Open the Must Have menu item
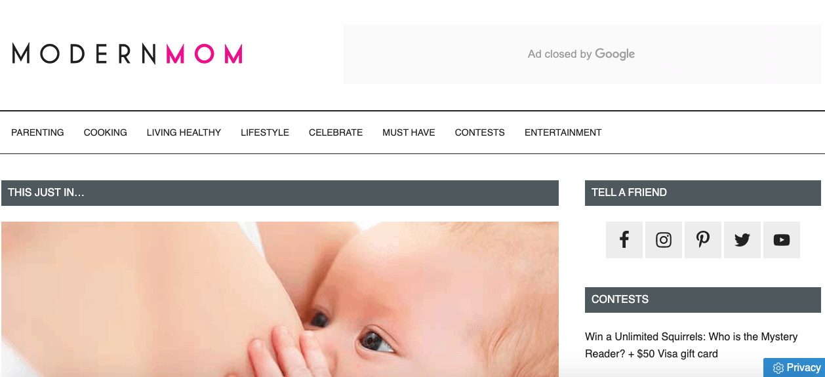 pos(409,132)
